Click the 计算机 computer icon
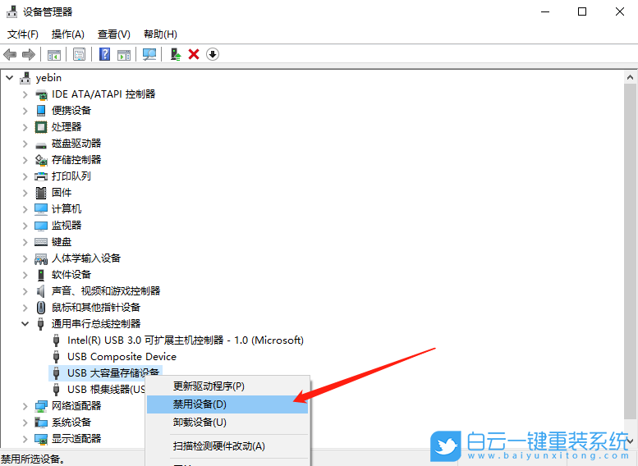This screenshot has width=638, height=466. [41, 209]
